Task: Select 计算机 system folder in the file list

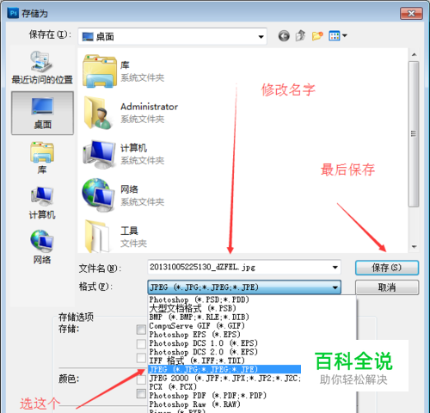Action: [x=124, y=154]
